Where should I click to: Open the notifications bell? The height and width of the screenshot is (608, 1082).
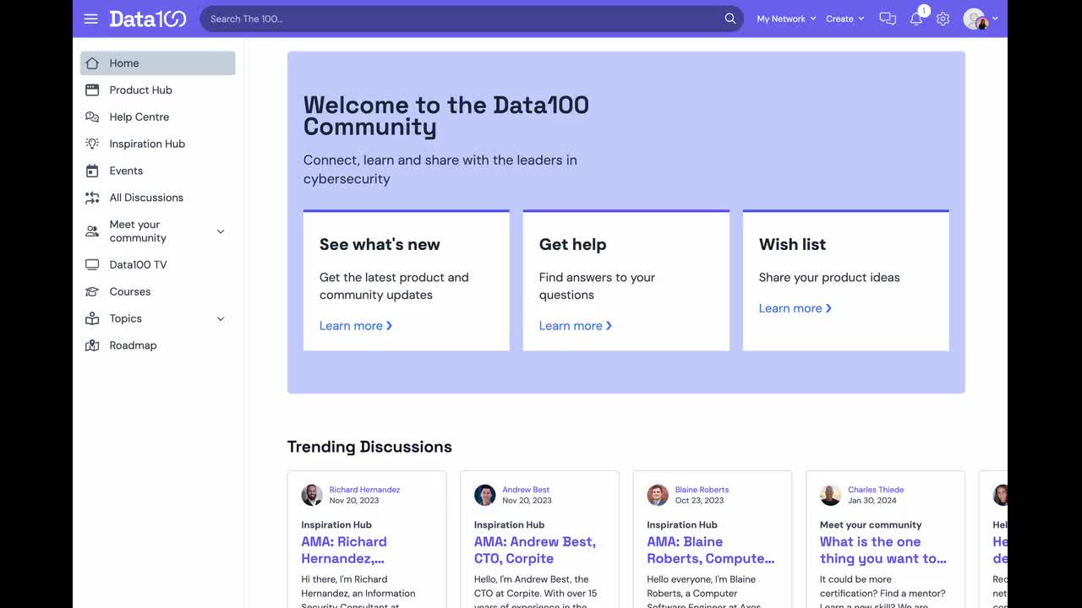pyautogui.click(x=916, y=19)
